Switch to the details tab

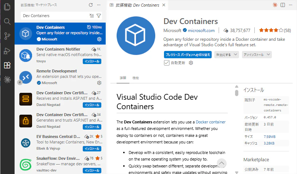click(x=123, y=78)
